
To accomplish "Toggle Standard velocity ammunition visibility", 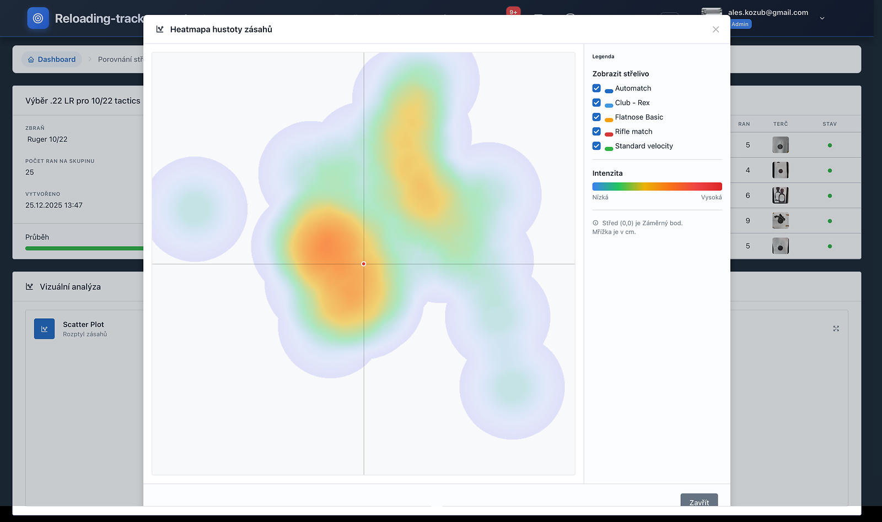I will tap(596, 146).
